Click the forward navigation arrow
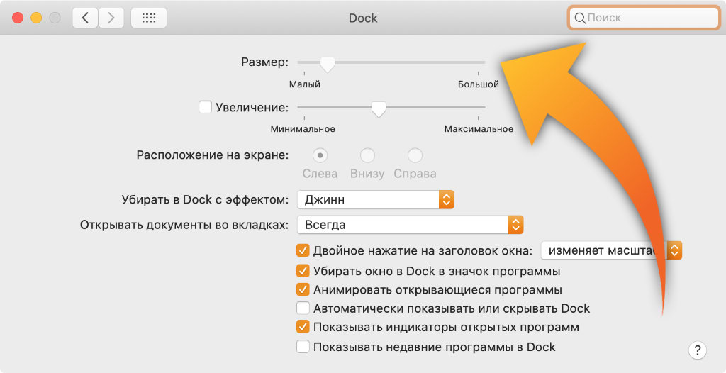The height and width of the screenshot is (373, 726). click(110, 18)
